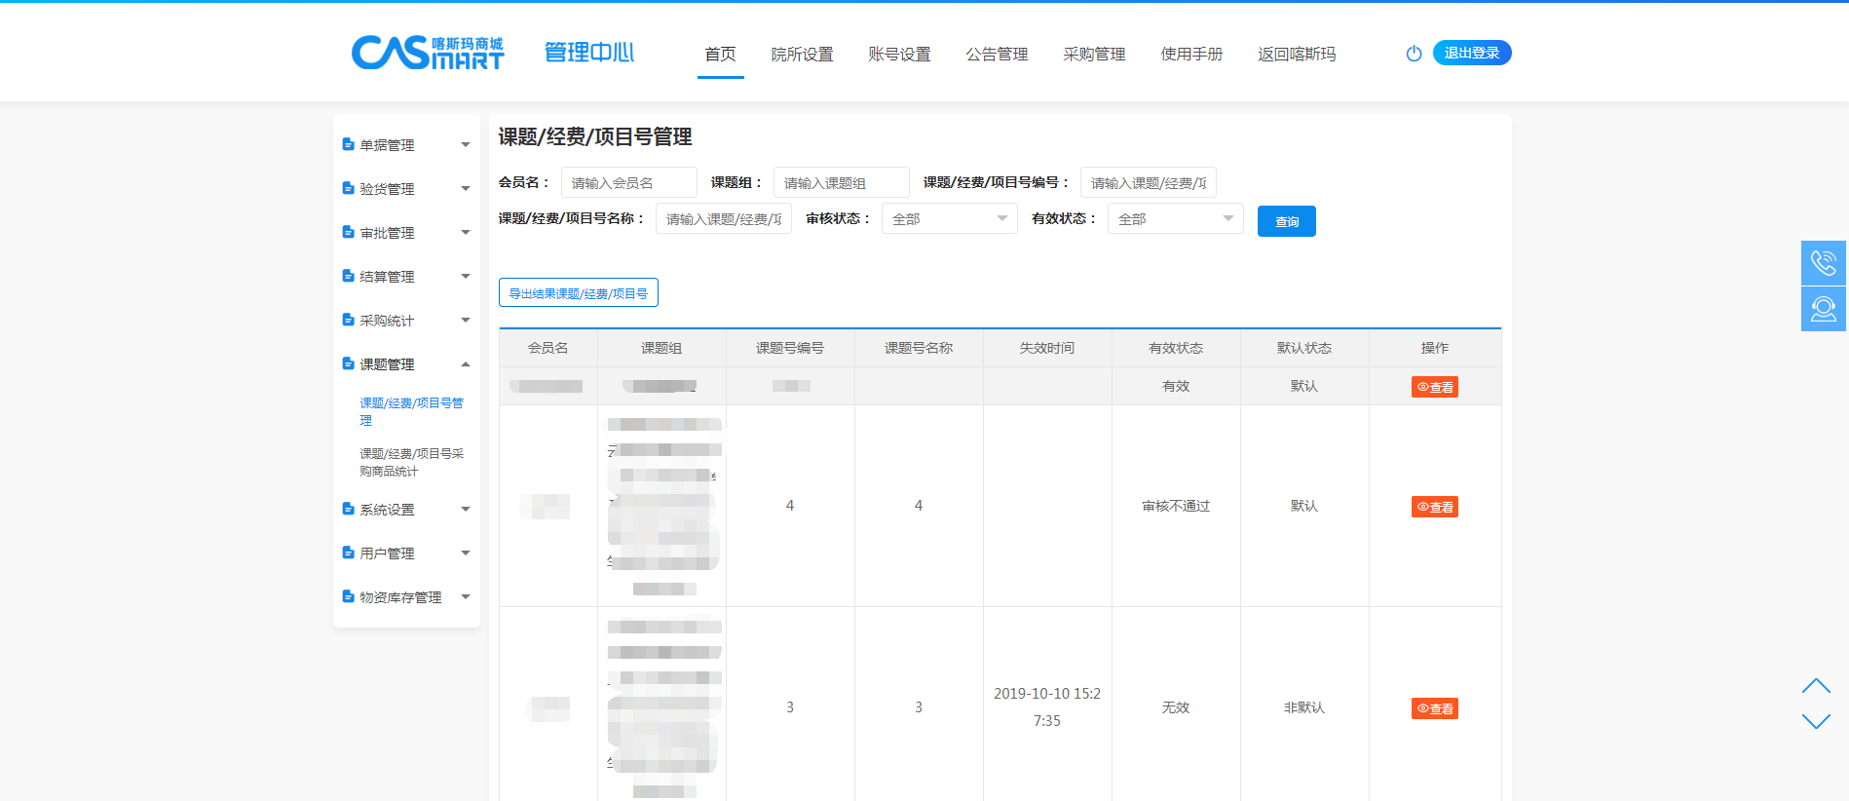Screen dimensions: 1849x801
Task: Open the 审核状态 dropdown
Action: coord(949,219)
